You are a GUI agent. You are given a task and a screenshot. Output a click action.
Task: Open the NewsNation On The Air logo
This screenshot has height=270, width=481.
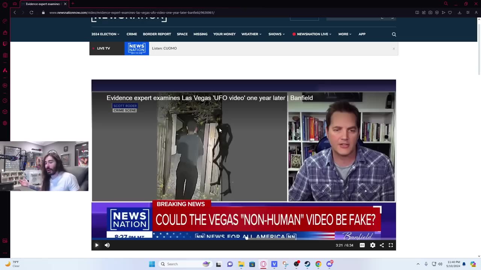pyautogui.click(x=137, y=48)
